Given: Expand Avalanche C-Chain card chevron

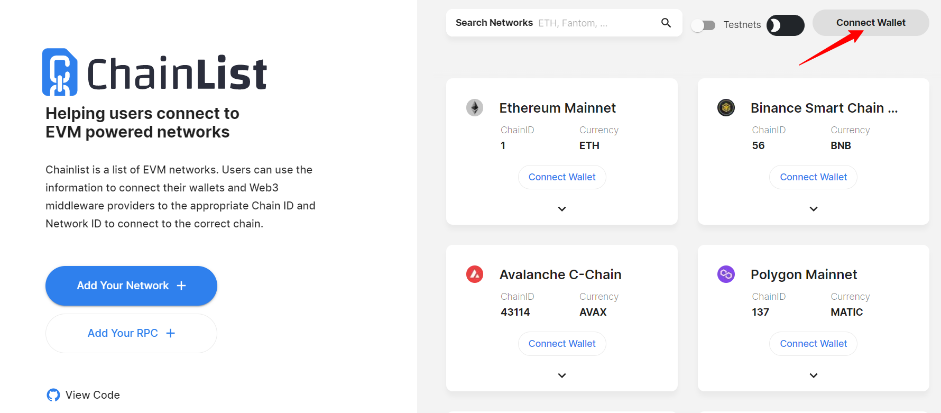Looking at the screenshot, I should [562, 375].
